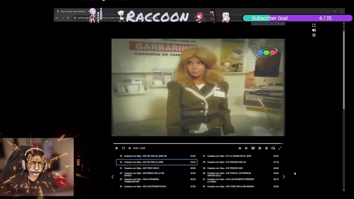The image size is (354, 199).
Task: Play item 58 TESORO MIO (2)
Action: point(240,162)
